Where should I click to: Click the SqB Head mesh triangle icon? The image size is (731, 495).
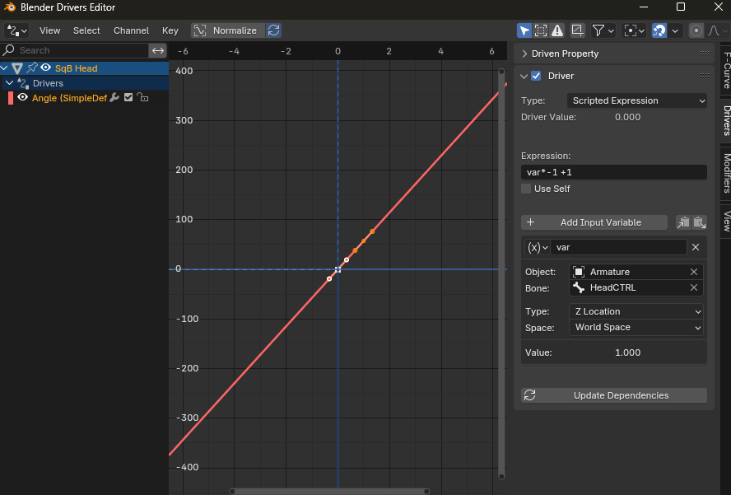(x=17, y=68)
